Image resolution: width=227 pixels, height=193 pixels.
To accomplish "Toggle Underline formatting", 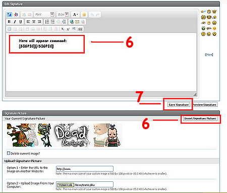I will coord(21,22).
